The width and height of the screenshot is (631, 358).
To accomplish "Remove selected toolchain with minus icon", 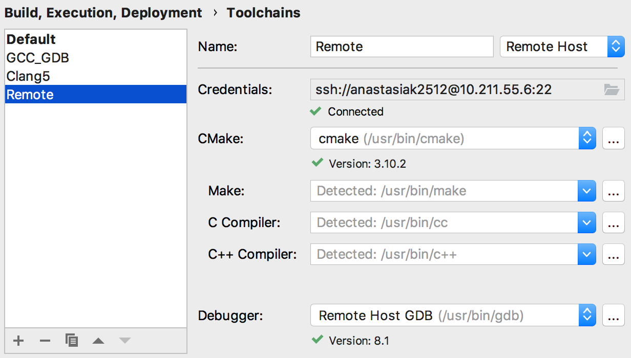I will click(45, 341).
